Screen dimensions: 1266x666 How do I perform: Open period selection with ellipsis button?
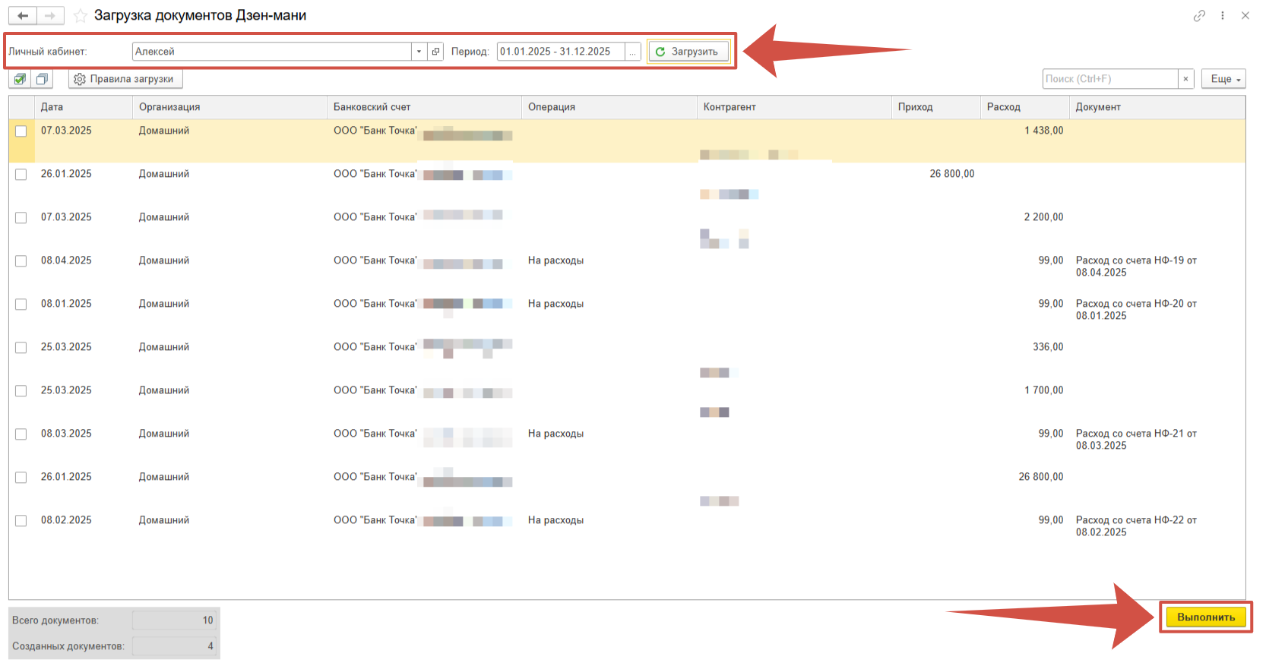[x=632, y=52]
